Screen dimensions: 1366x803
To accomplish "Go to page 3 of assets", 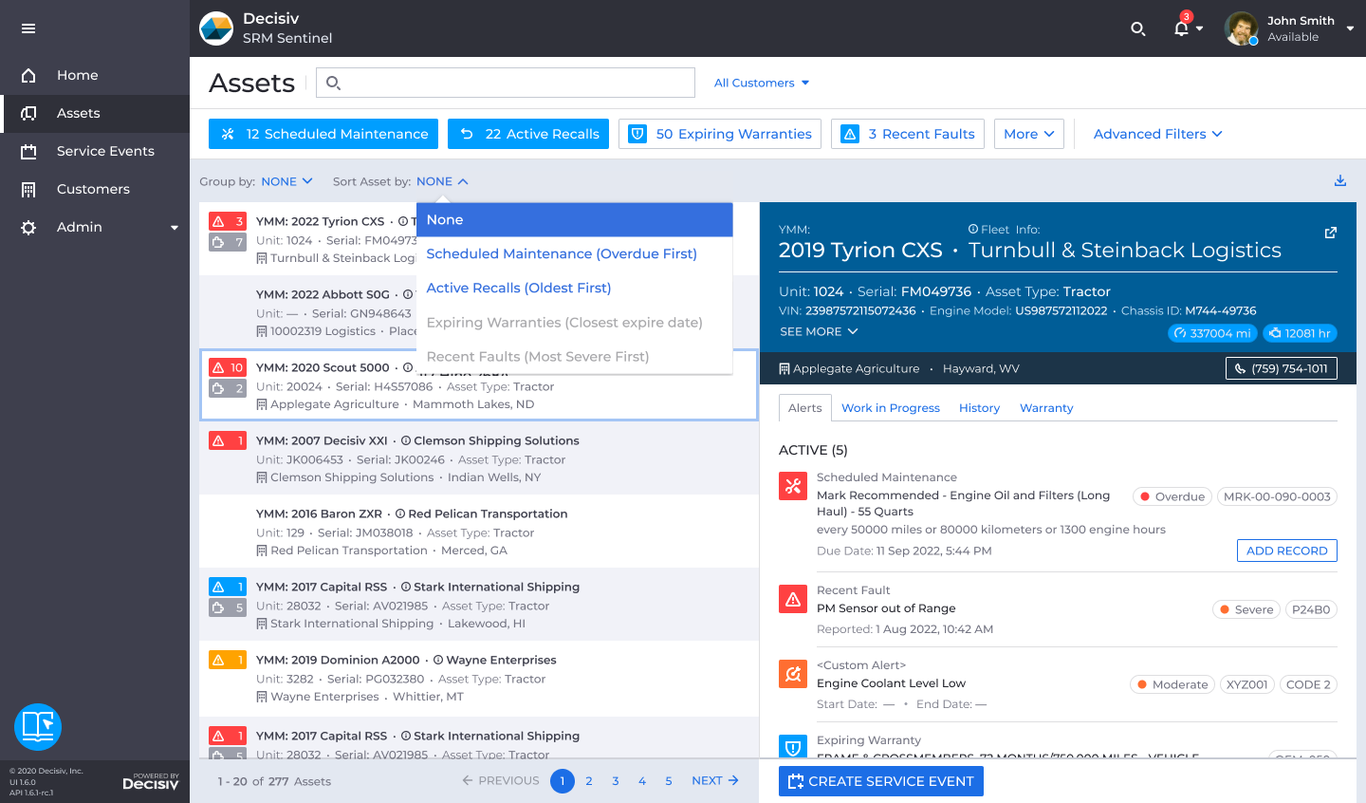I will click(x=616, y=781).
